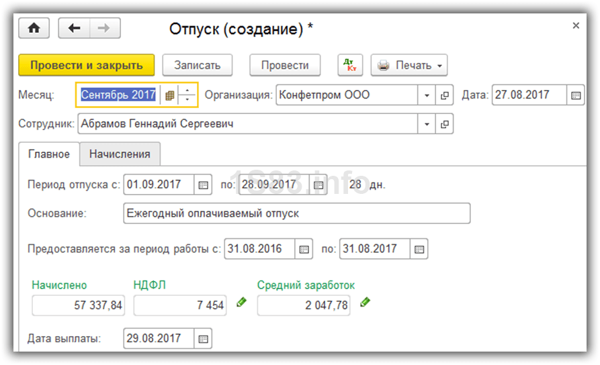Click the Записать button

197,65
